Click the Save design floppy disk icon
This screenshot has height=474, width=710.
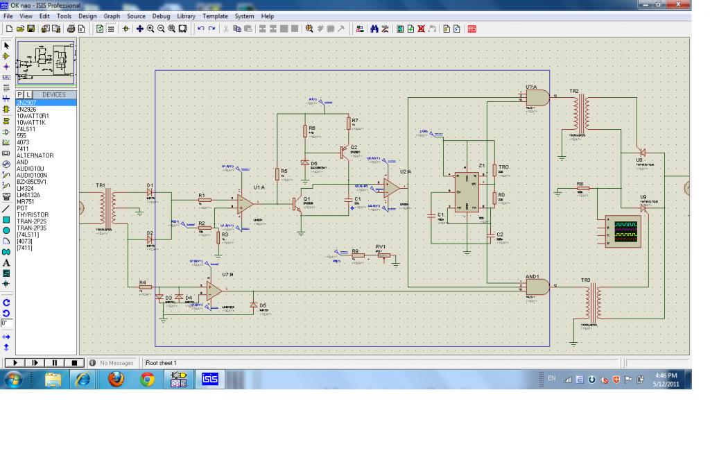[32, 29]
